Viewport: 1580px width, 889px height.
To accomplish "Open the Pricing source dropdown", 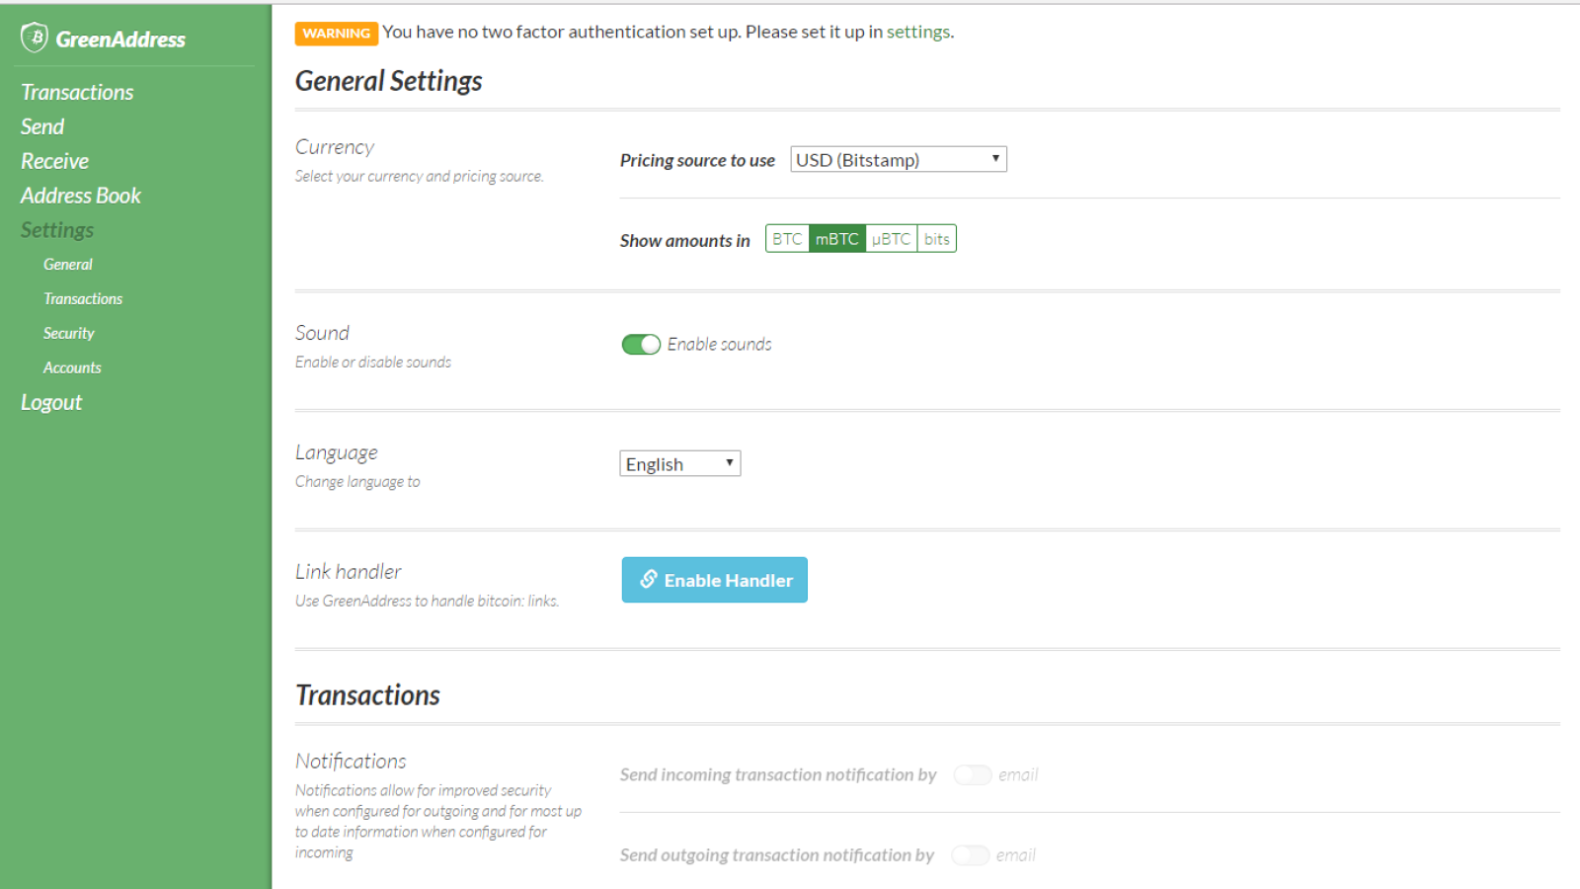I will pos(899,159).
